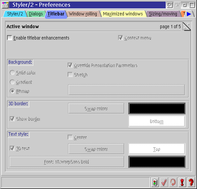Switch to Maximized windows tab
The image size is (197, 189).
123,14
